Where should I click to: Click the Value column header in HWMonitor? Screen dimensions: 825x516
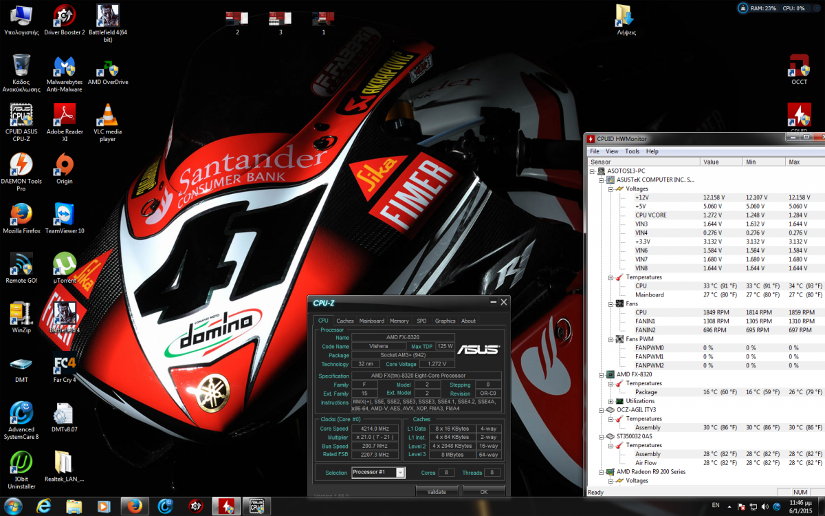pyautogui.click(x=721, y=162)
